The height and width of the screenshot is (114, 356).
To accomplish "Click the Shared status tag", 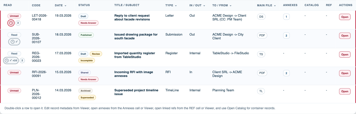I will [x=85, y=72].
